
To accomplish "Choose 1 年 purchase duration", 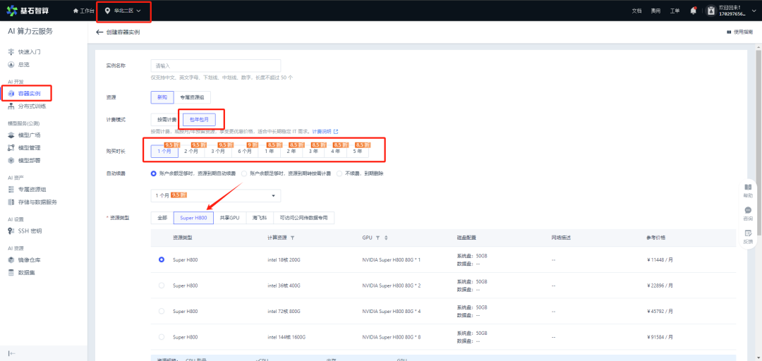I will tap(270, 151).
